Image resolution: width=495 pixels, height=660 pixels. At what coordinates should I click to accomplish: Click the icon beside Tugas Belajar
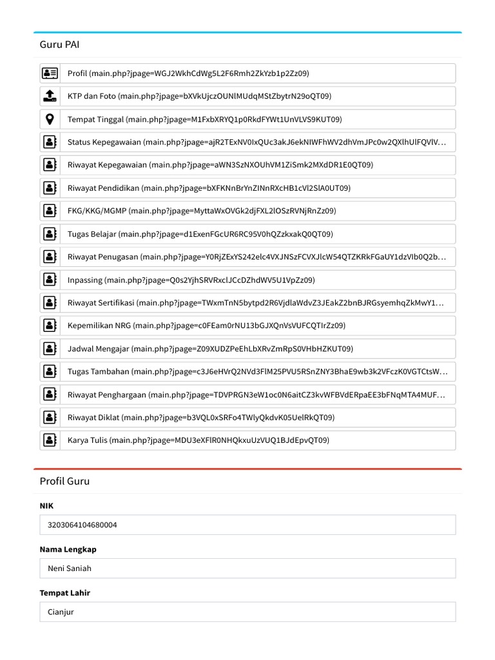pos(50,234)
